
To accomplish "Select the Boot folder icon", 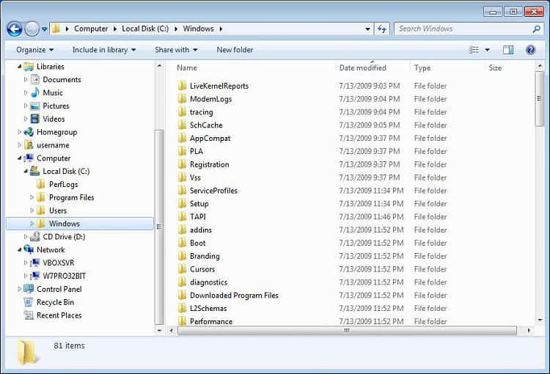I will (x=182, y=243).
